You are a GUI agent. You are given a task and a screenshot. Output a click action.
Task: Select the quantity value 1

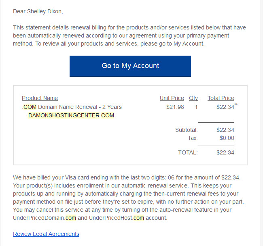pyautogui.click(x=196, y=107)
